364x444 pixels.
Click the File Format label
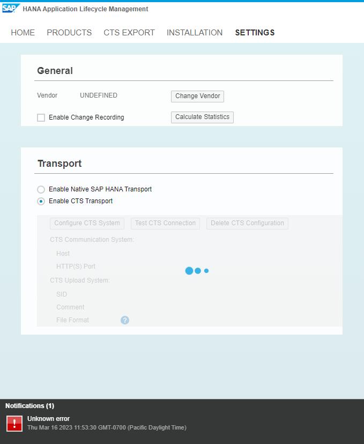[73, 320]
